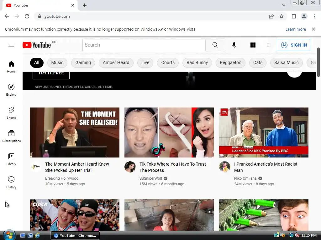The height and width of the screenshot is (240, 321).
Task: Click Learn more in infobar
Action: point(296,29)
